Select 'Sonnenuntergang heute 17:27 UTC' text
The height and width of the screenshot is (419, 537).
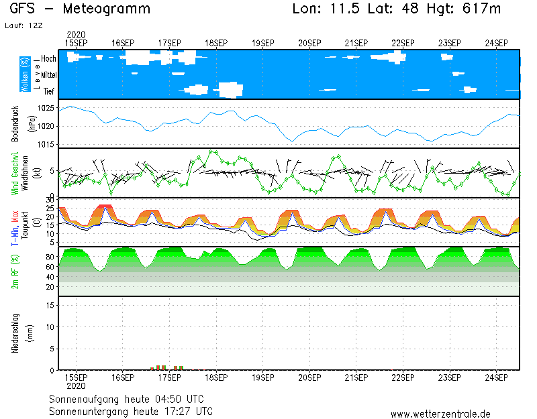click(x=131, y=411)
